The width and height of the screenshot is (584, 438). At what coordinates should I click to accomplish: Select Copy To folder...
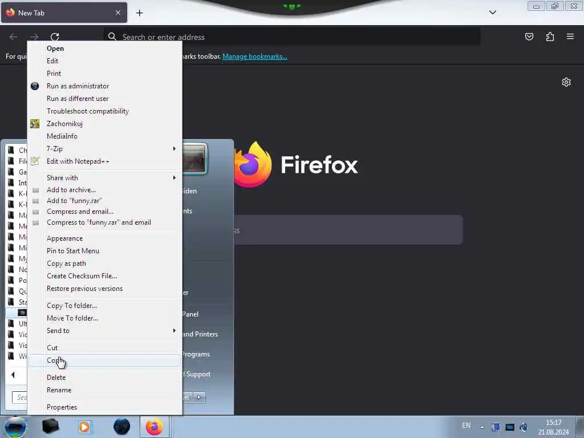tap(105, 306)
